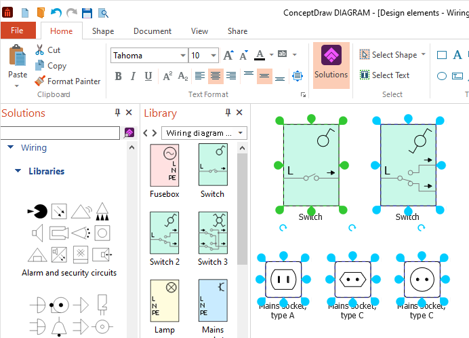The height and width of the screenshot is (338, 469).
Task: Click the text highlight ab icon
Action: click(283, 54)
